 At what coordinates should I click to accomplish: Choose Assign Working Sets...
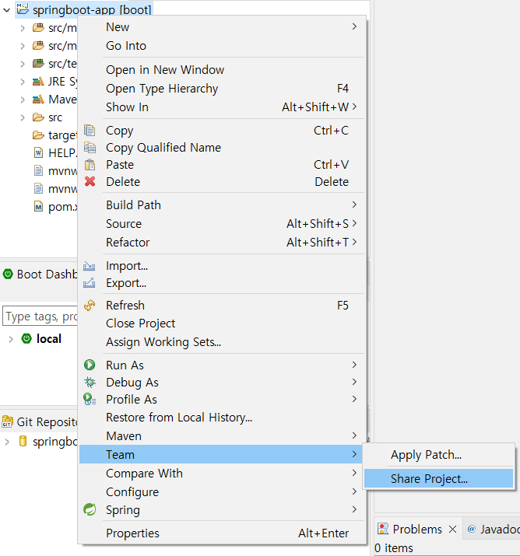point(223,342)
